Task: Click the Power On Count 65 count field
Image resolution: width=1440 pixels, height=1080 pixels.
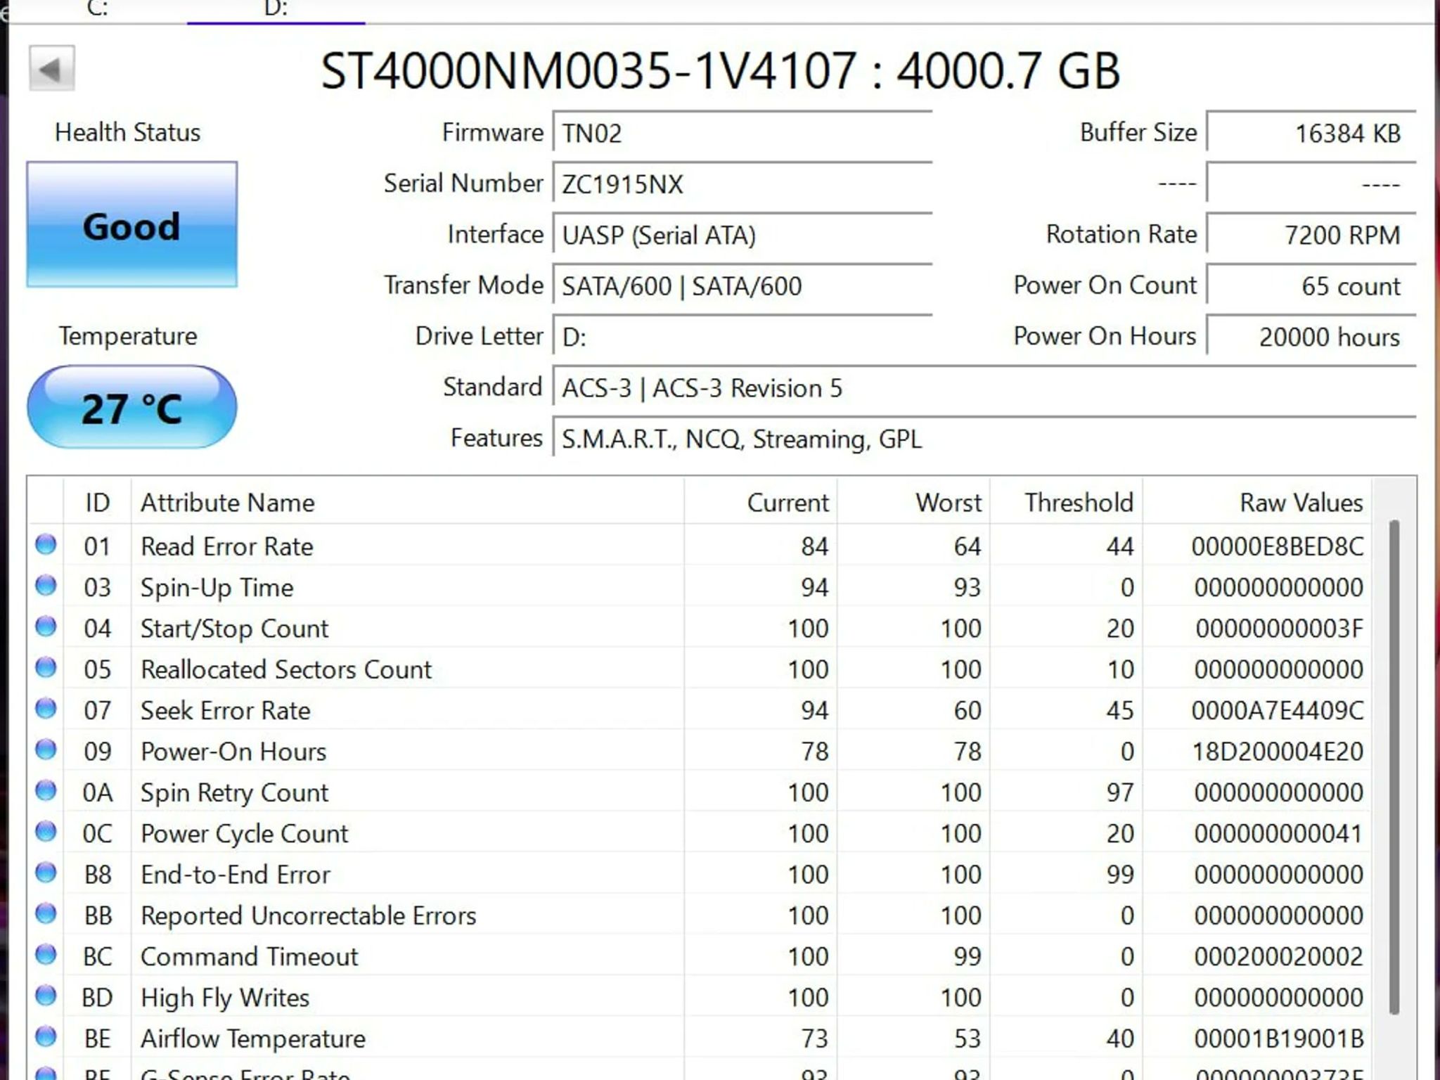Action: click(1311, 285)
